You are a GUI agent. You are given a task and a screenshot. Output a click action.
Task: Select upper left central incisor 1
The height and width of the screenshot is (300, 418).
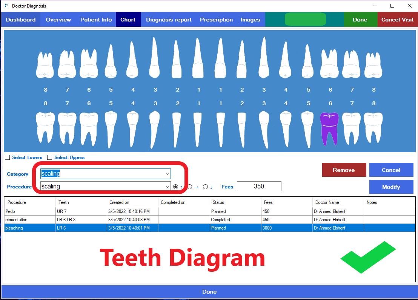(220, 58)
